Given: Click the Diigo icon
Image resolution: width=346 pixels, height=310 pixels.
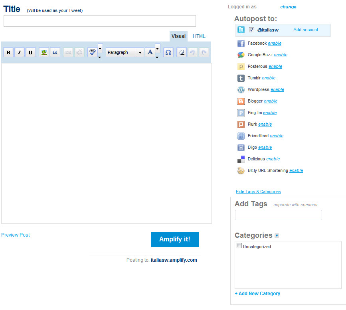Looking at the screenshot, I should click(x=241, y=148).
